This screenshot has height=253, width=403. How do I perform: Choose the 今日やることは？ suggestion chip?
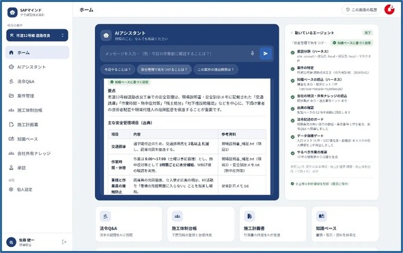click(x=117, y=70)
